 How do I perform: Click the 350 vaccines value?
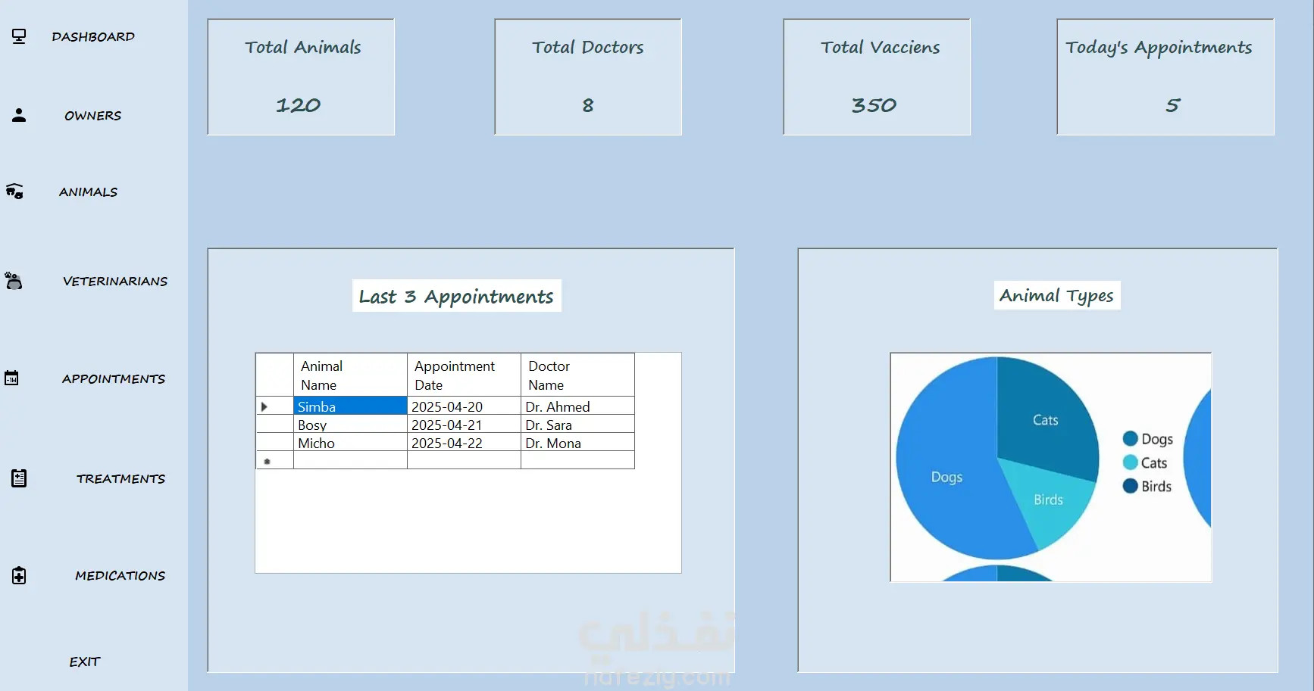874,105
